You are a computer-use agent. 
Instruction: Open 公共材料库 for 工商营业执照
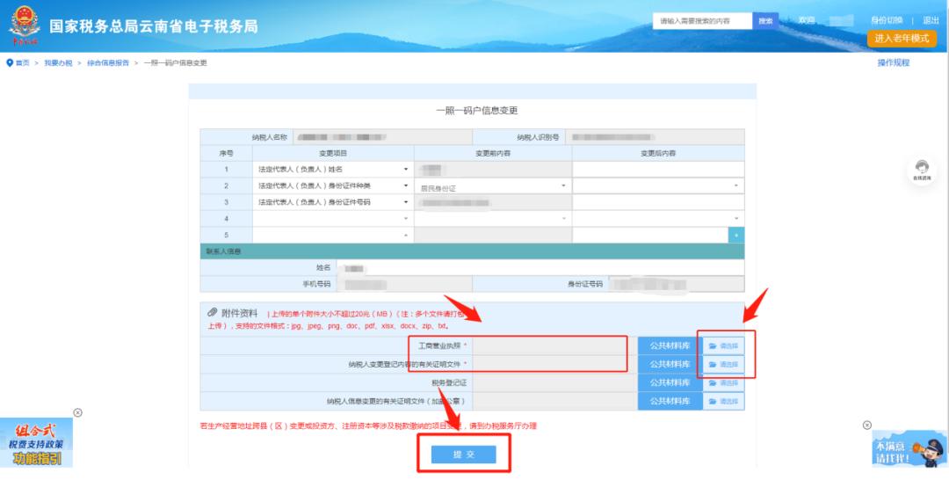pos(670,346)
